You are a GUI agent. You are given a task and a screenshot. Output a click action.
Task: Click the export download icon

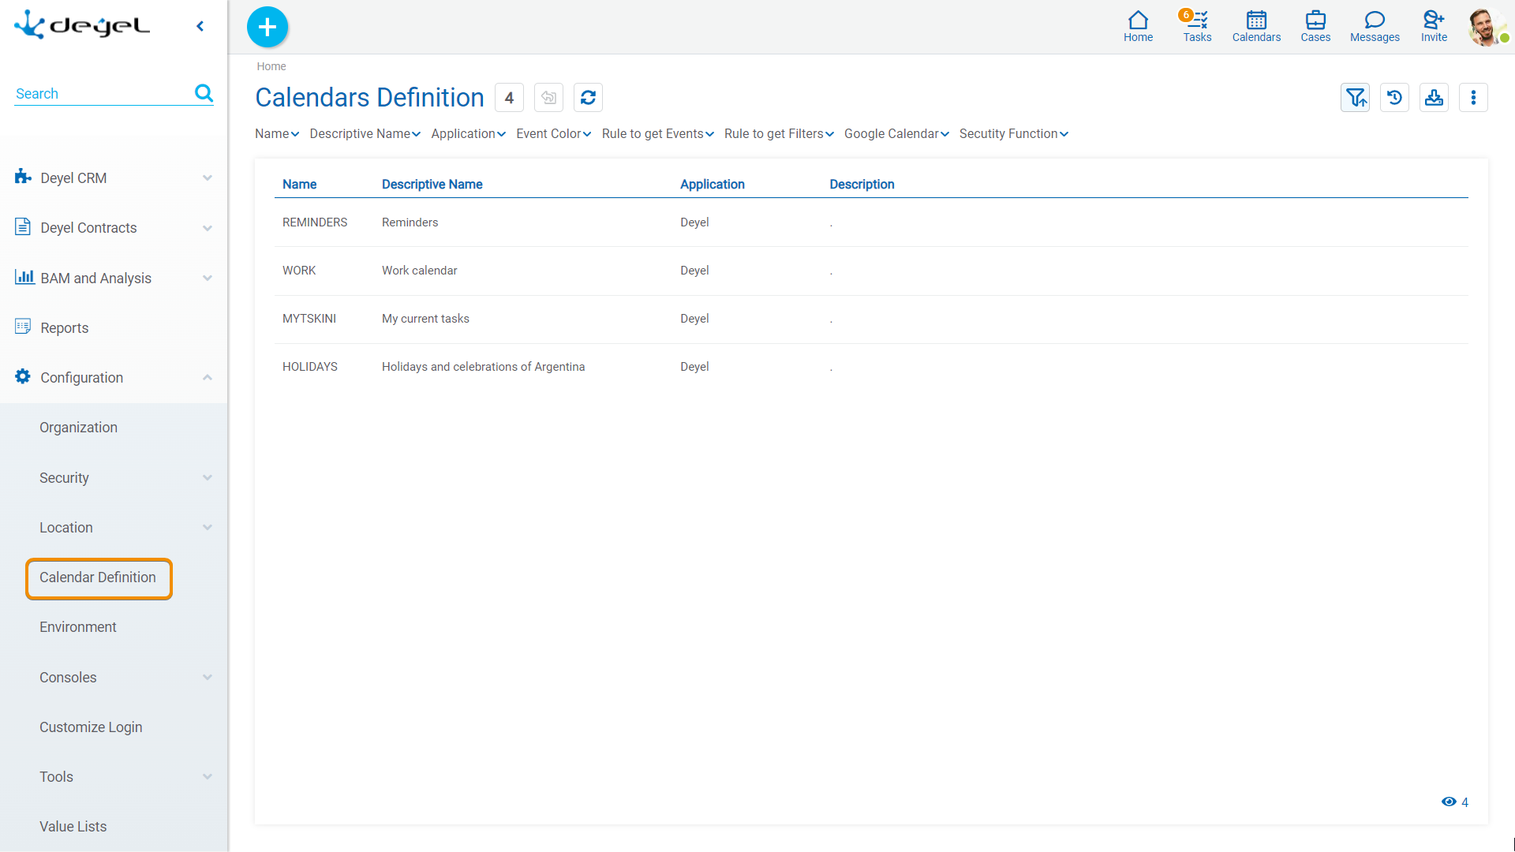(x=1434, y=98)
